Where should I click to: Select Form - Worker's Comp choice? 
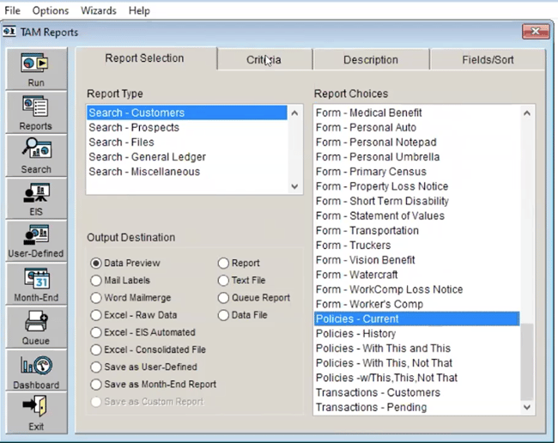coord(416,304)
